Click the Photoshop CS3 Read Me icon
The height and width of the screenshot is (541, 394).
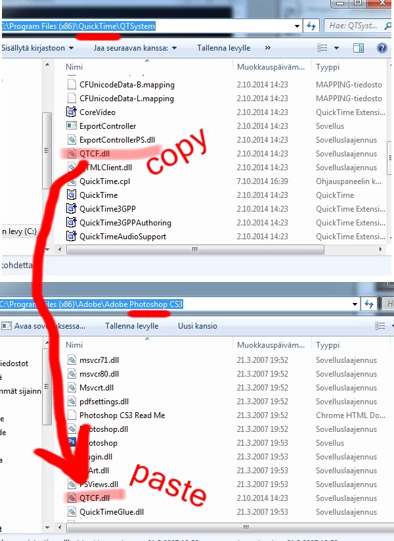[x=72, y=415]
